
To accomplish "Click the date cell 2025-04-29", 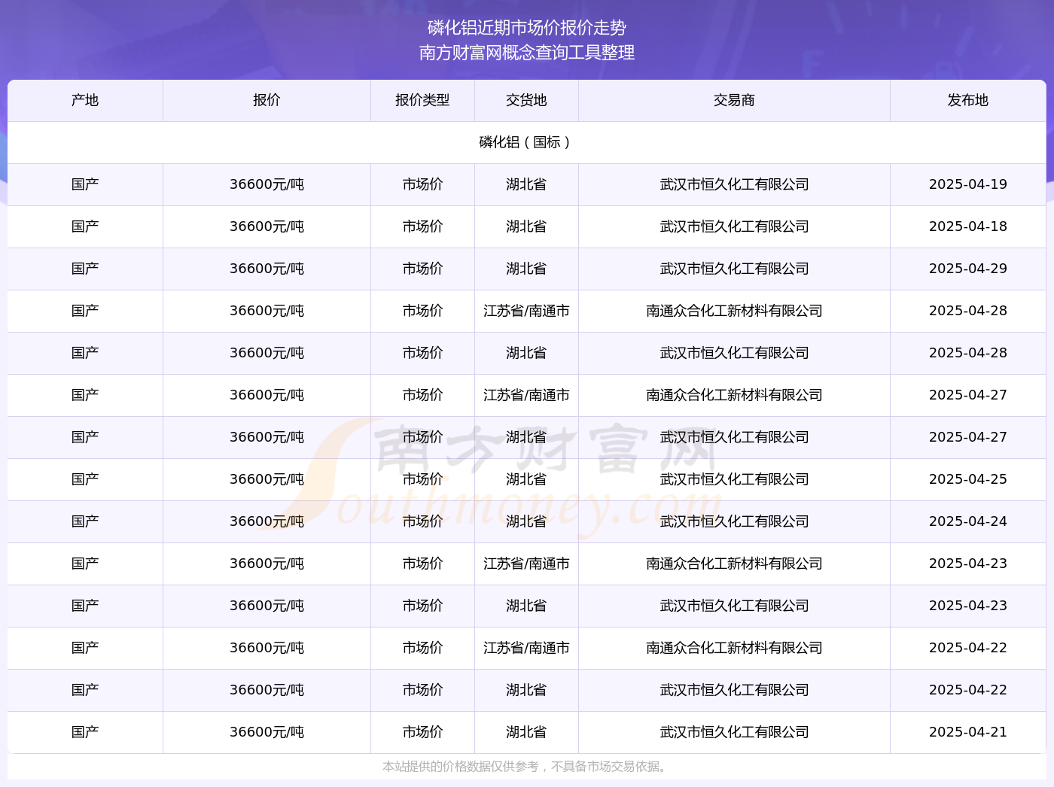I will [x=968, y=269].
